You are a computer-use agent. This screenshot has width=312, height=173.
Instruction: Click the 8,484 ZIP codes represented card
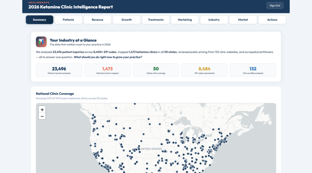(204, 70)
